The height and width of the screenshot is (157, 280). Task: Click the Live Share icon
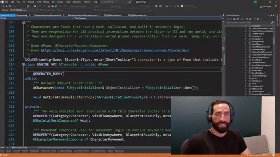(x=261, y=6)
